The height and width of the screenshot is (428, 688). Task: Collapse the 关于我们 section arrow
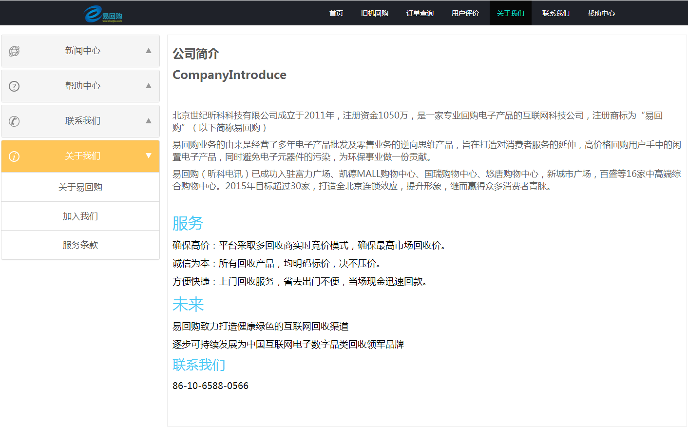[x=149, y=156]
